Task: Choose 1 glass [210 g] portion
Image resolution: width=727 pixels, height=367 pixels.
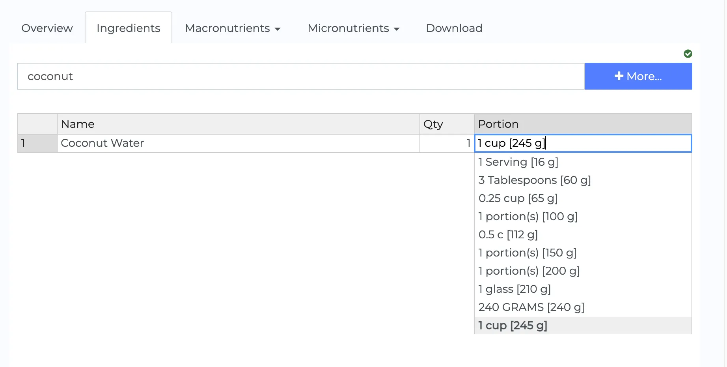Action: point(514,289)
